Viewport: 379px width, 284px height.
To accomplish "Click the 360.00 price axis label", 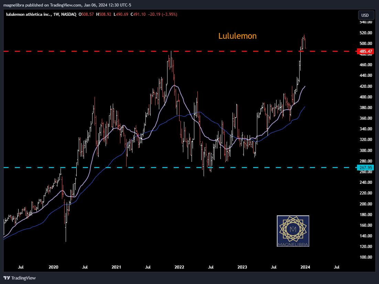I will tap(366, 118).
